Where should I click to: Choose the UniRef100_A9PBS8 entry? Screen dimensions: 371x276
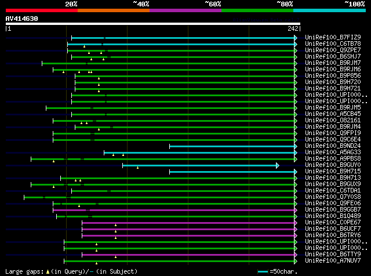click(333, 159)
